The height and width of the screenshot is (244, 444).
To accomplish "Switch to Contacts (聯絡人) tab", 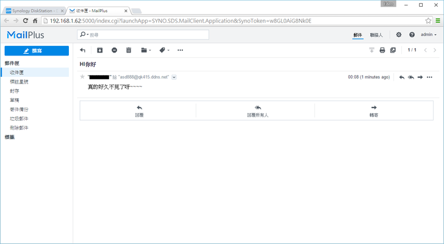I will pyautogui.click(x=376, y=35).
